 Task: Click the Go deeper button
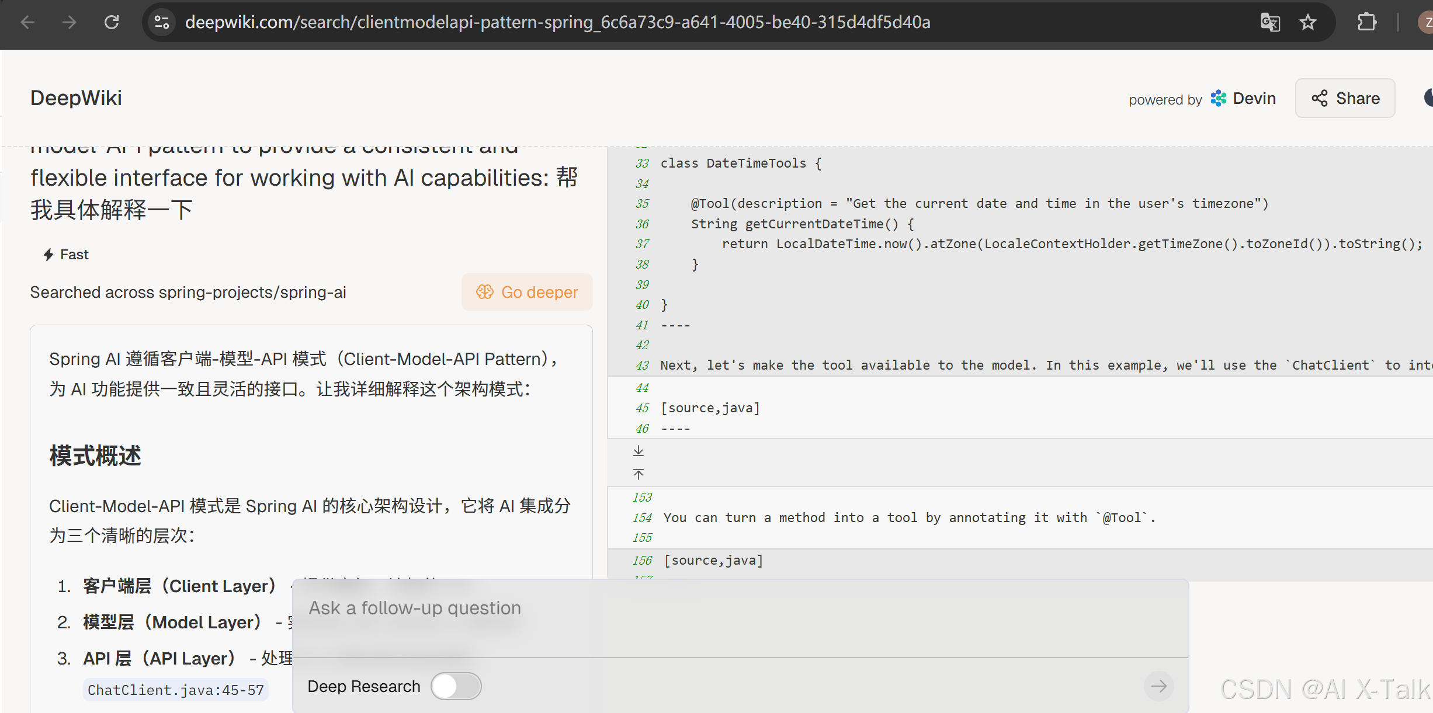point(527,292)
